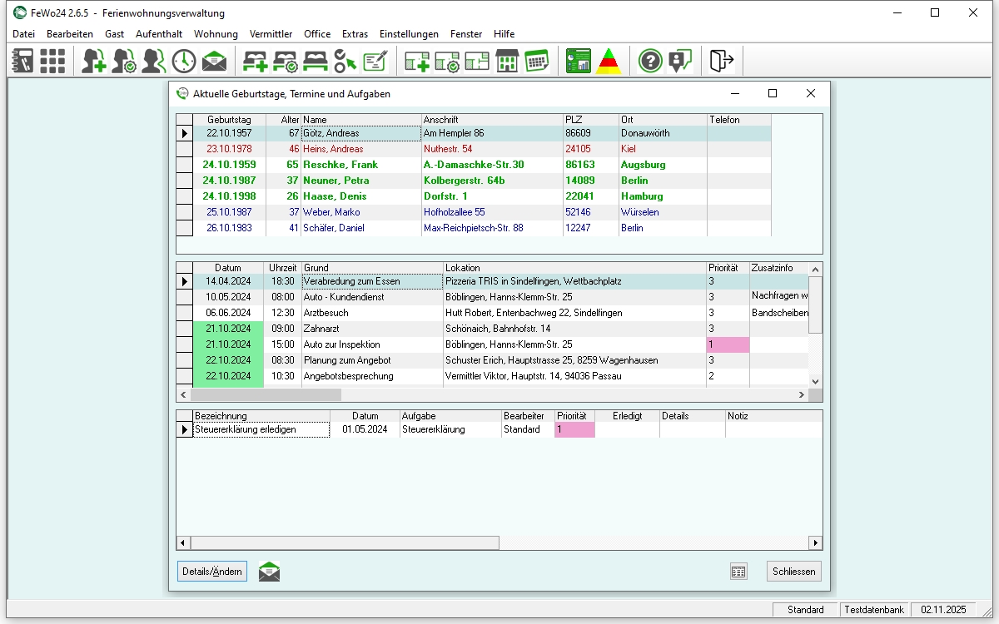The image size is (999, 624).
Task: Open the Einstellungen menu
Action: click(x=409, y=34)
